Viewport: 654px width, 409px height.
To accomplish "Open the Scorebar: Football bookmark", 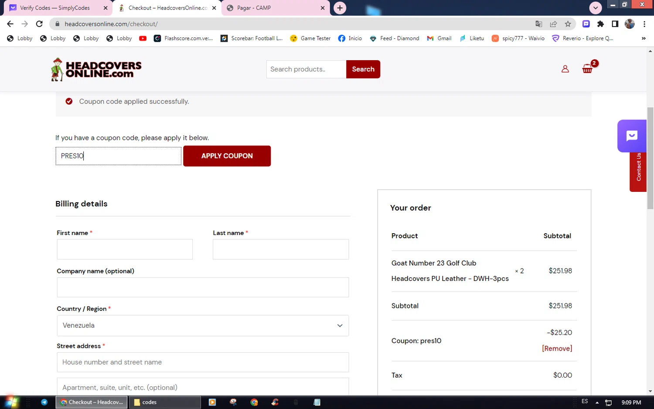I will pos(252,38).
